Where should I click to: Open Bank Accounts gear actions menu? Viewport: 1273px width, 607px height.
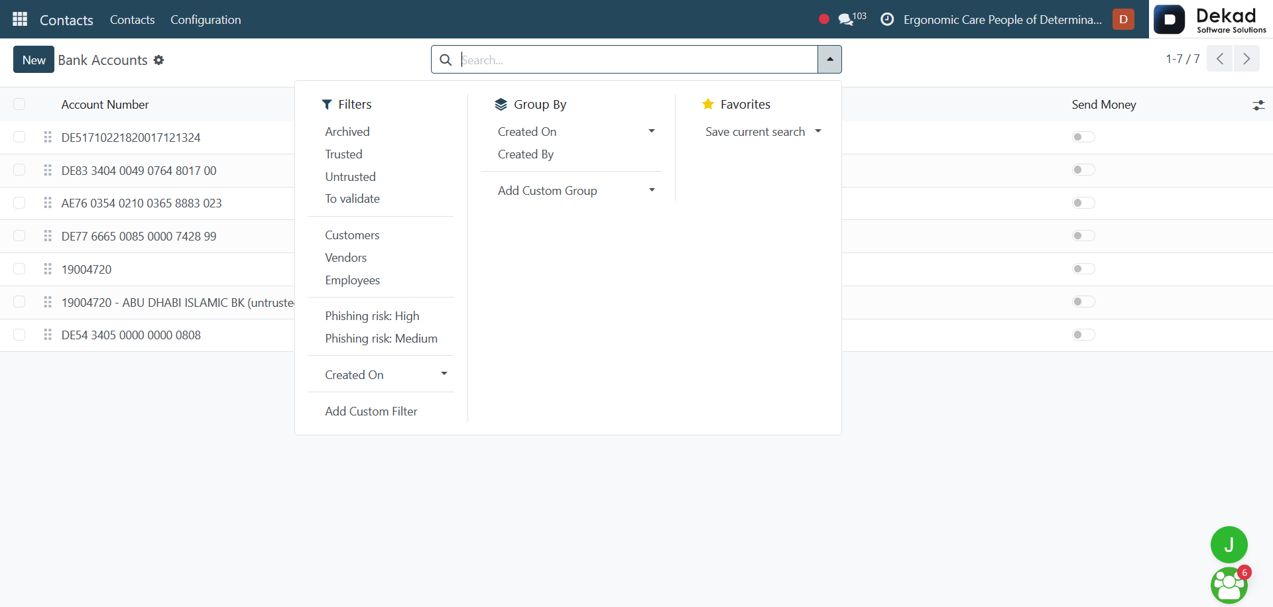click(x=158, y=60)
